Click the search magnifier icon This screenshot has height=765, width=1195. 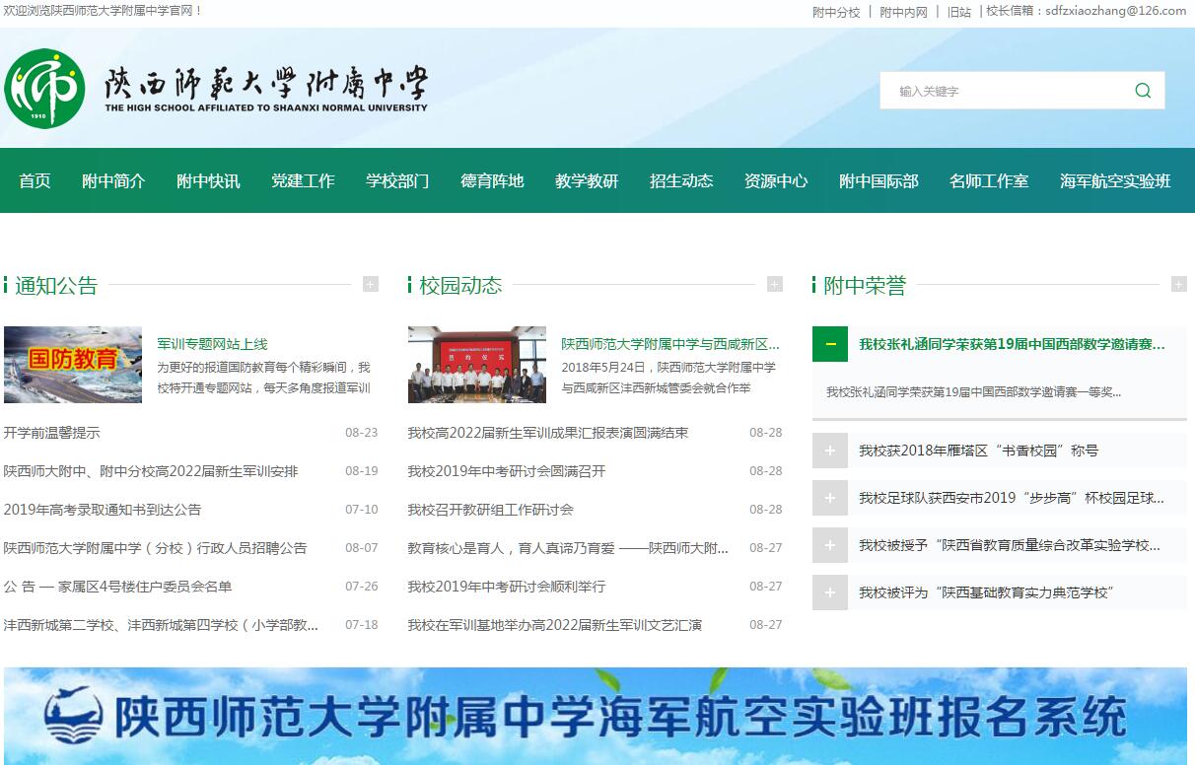(1143, 91)
